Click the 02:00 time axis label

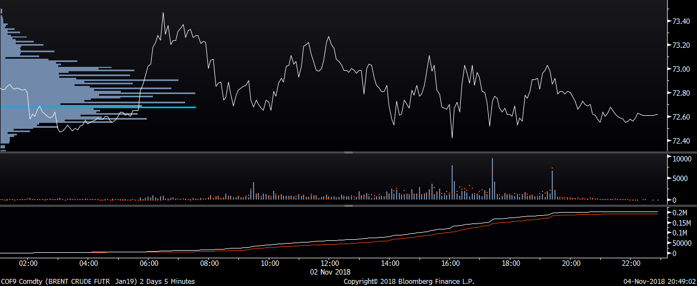28,264
